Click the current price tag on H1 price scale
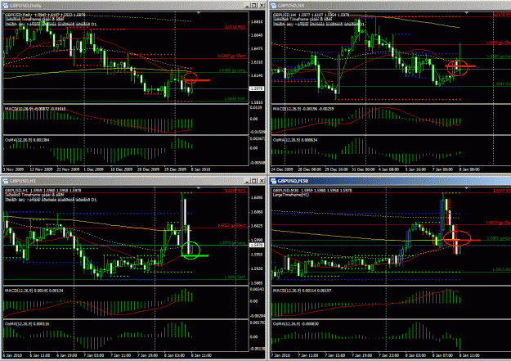Viewport: 511px width, 361px height. point(257,245)
